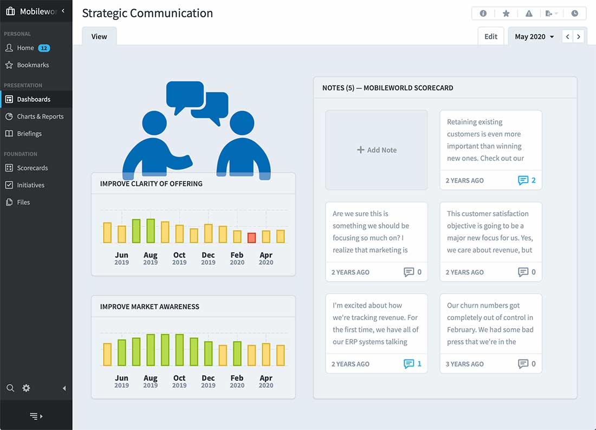The image size is (596, 430).
Task: Select Dashboards in sidebar
Action: [36, 99]
